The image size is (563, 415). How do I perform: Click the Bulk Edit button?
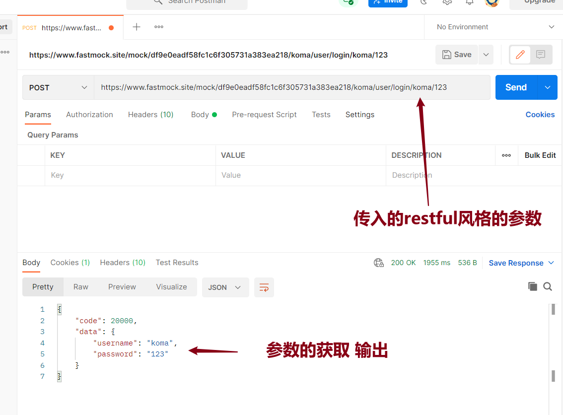(540, 155)
